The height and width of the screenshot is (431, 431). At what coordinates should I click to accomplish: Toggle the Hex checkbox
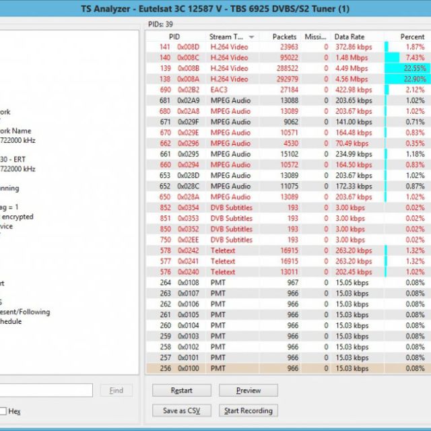click(x=3, y=411)
